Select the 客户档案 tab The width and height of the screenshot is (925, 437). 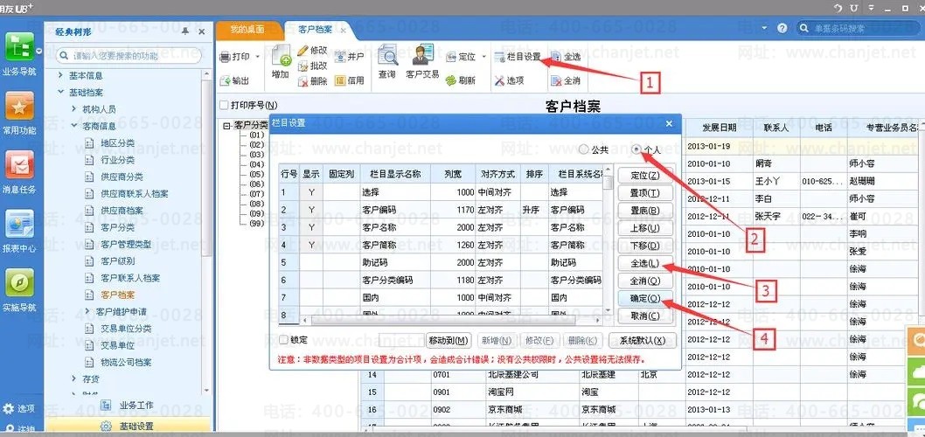coord(313,30)
